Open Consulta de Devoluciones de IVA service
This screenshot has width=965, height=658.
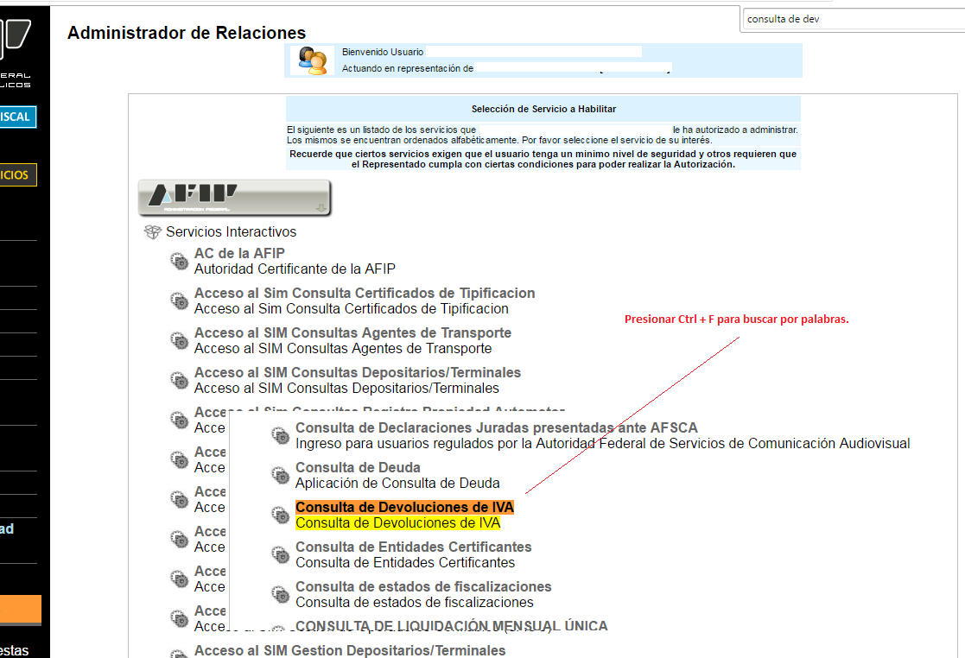[404, 507]
